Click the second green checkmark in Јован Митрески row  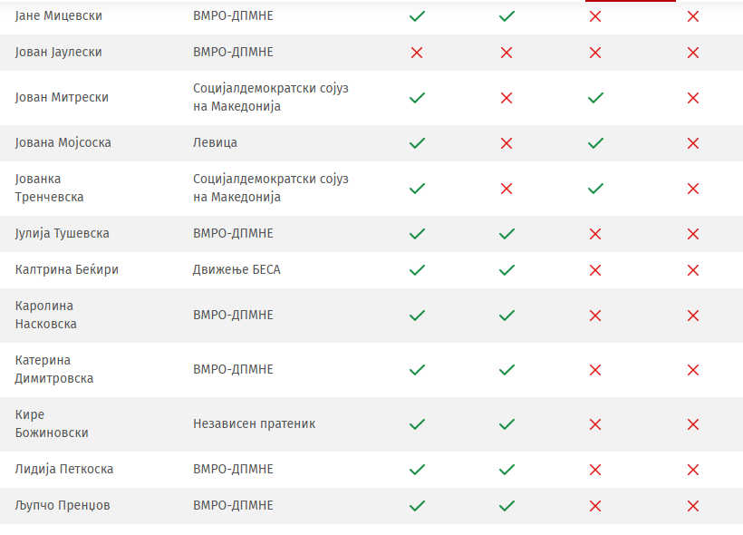pos(595,98)
